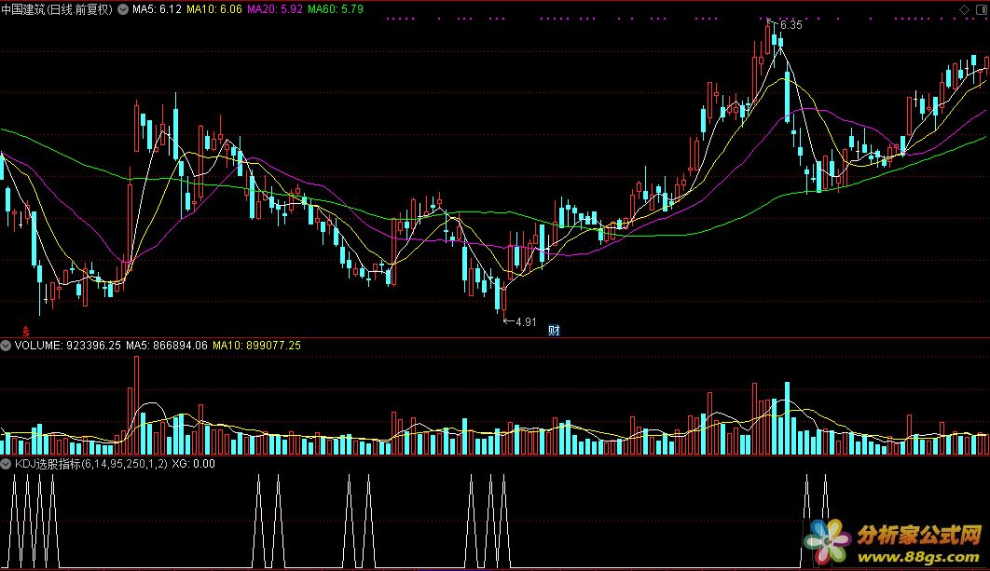990x571 pixels.
Task: Click the 6.35 high price label
Action: coord(791,25)
